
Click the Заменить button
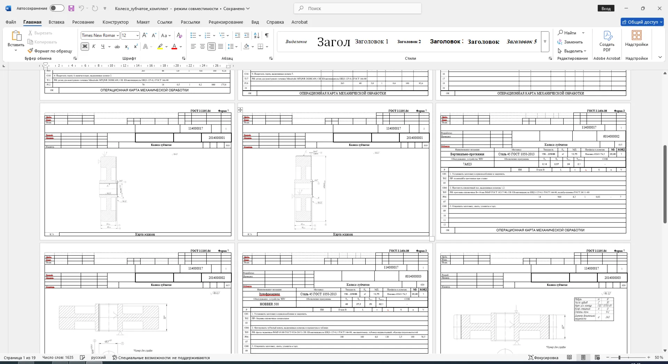pos(570,42)
